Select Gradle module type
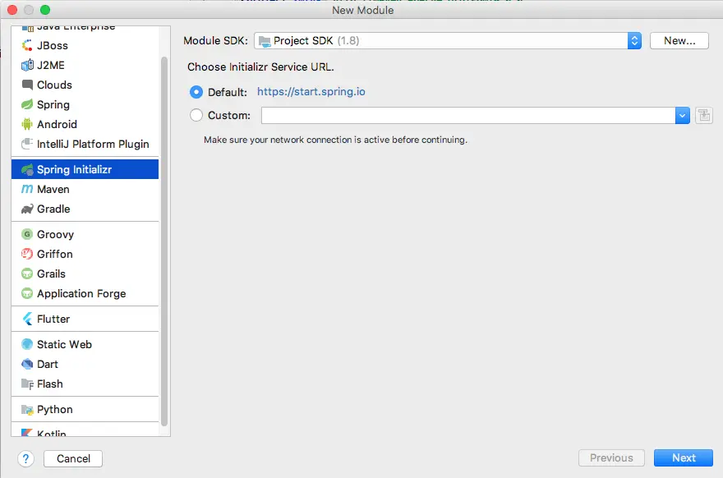 click(85, 209)
